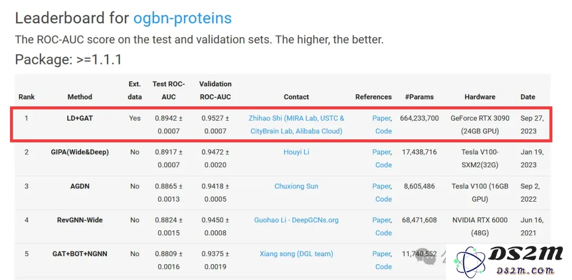This screenshot has width=572, height=280.
Task: Open Paper link for LD+GAT
Action: [381, 118]
